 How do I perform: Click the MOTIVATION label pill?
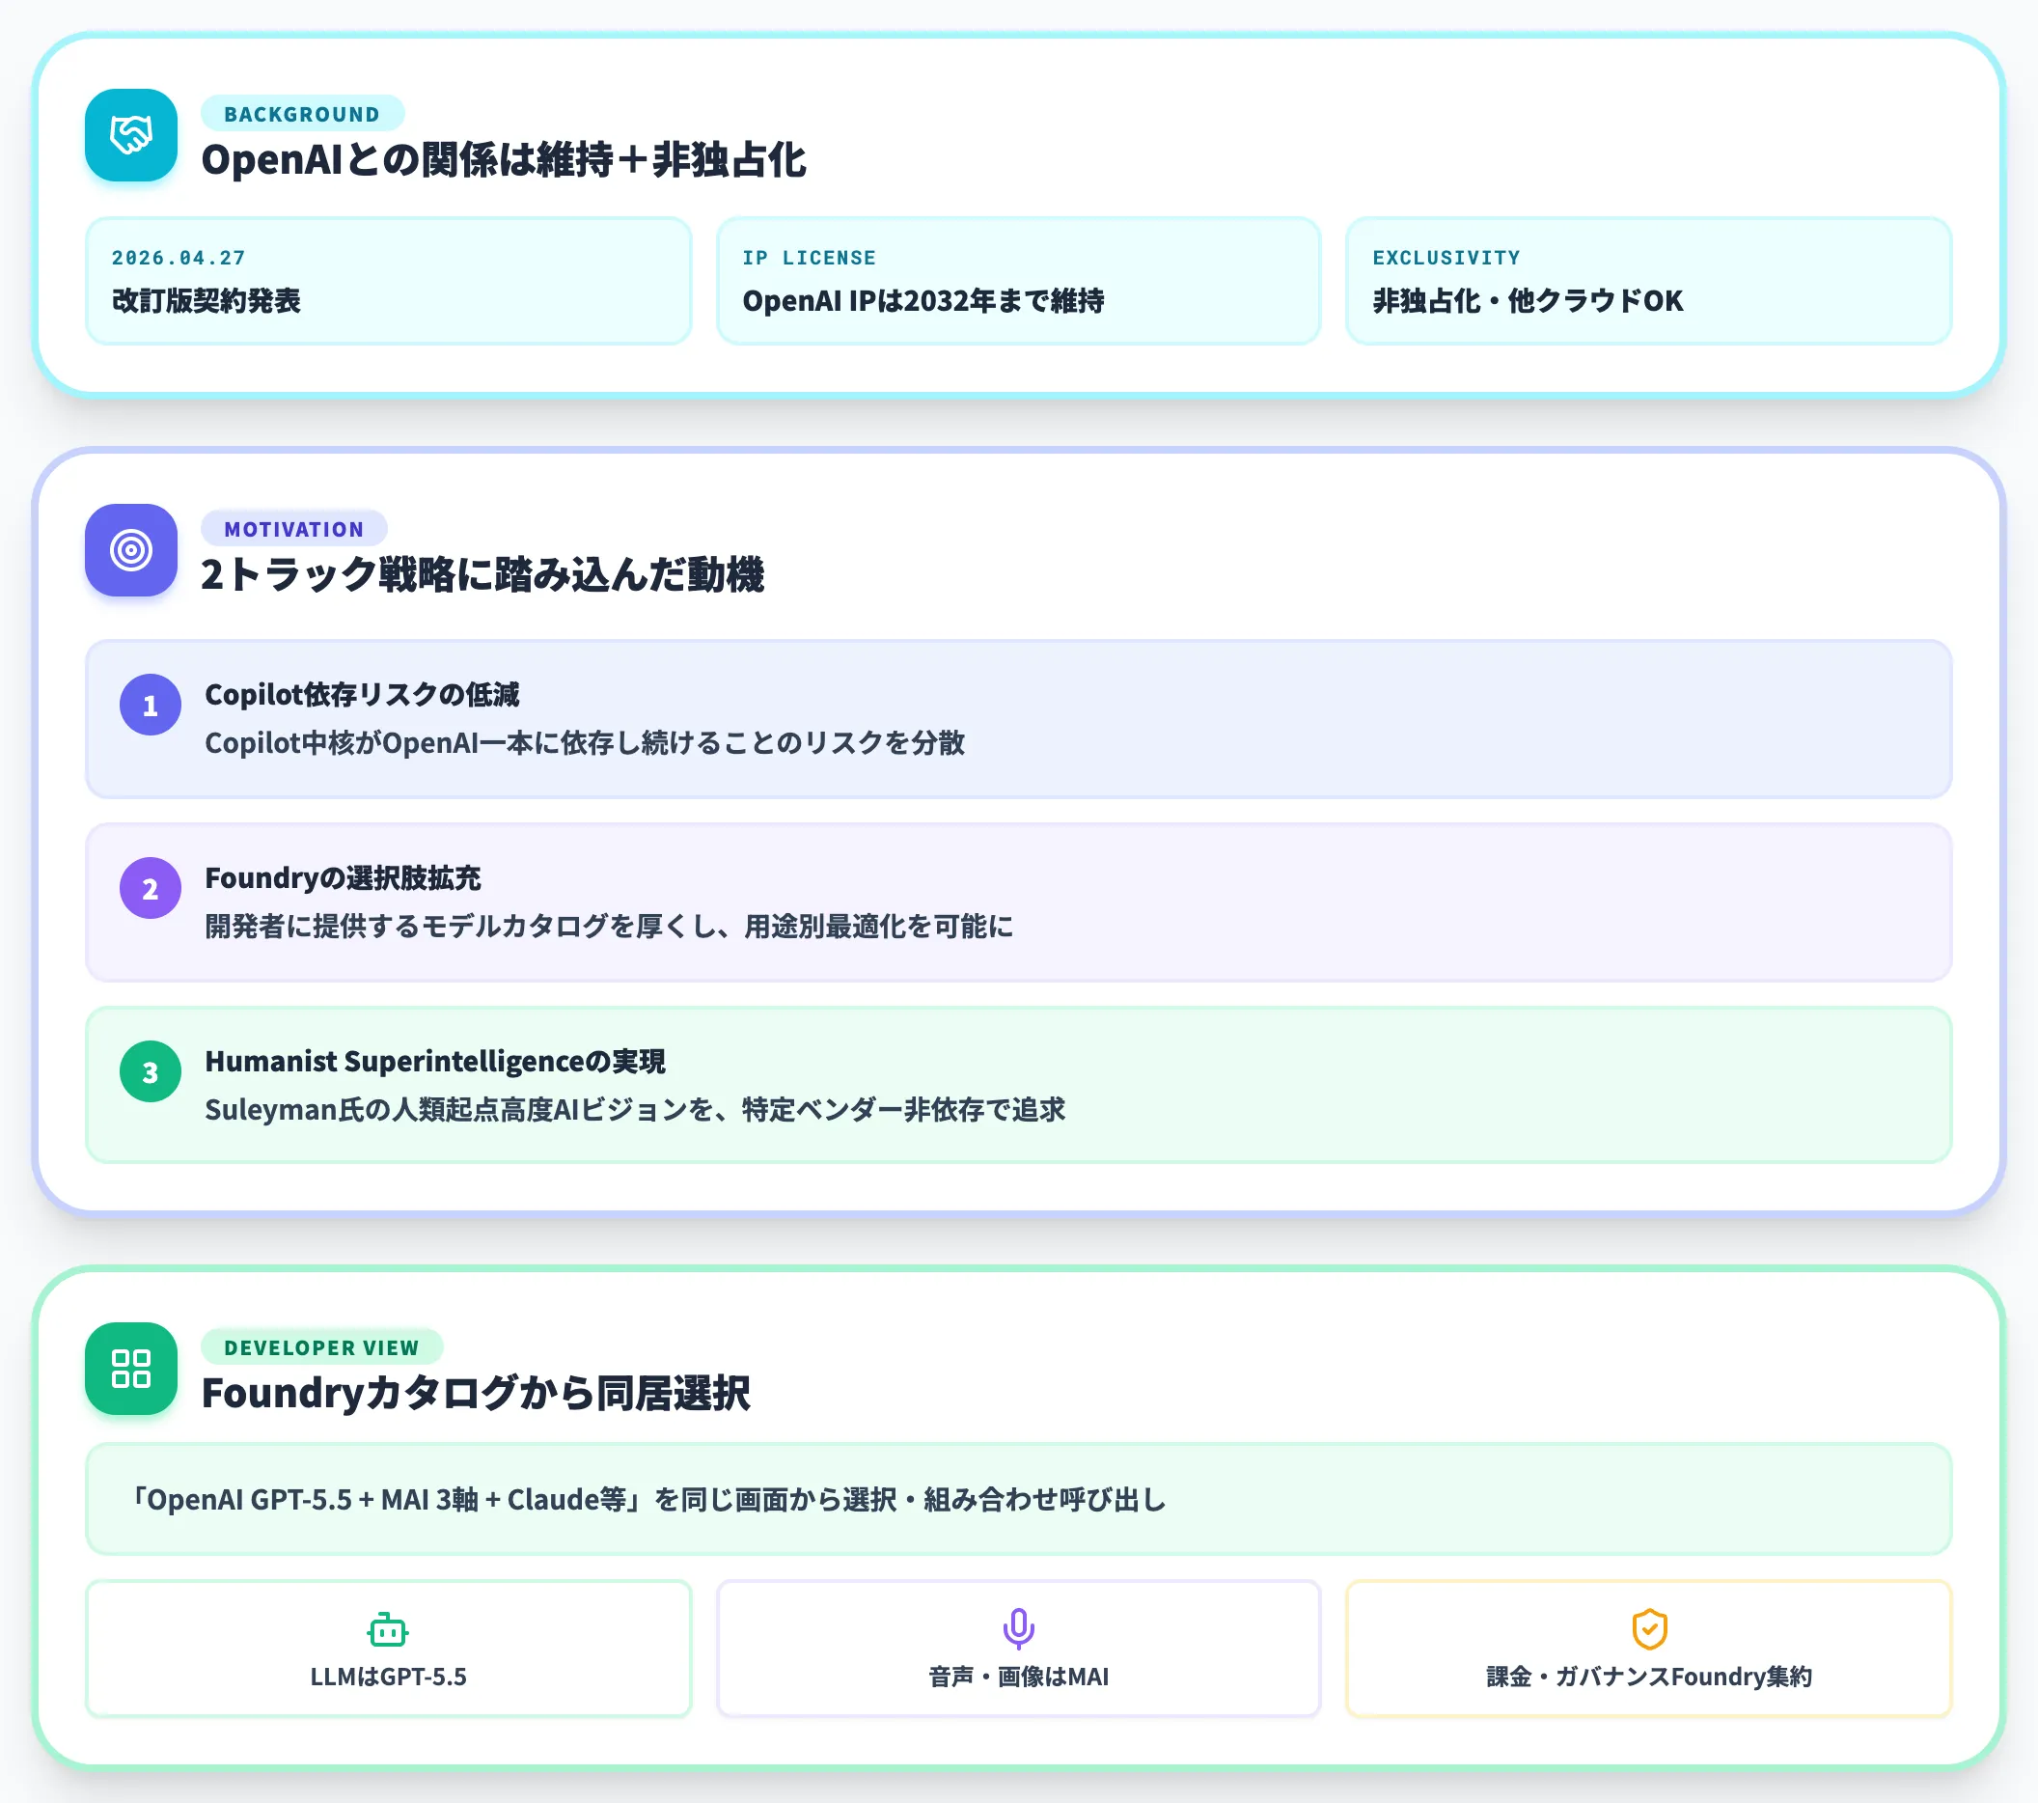tap(294, 529)
